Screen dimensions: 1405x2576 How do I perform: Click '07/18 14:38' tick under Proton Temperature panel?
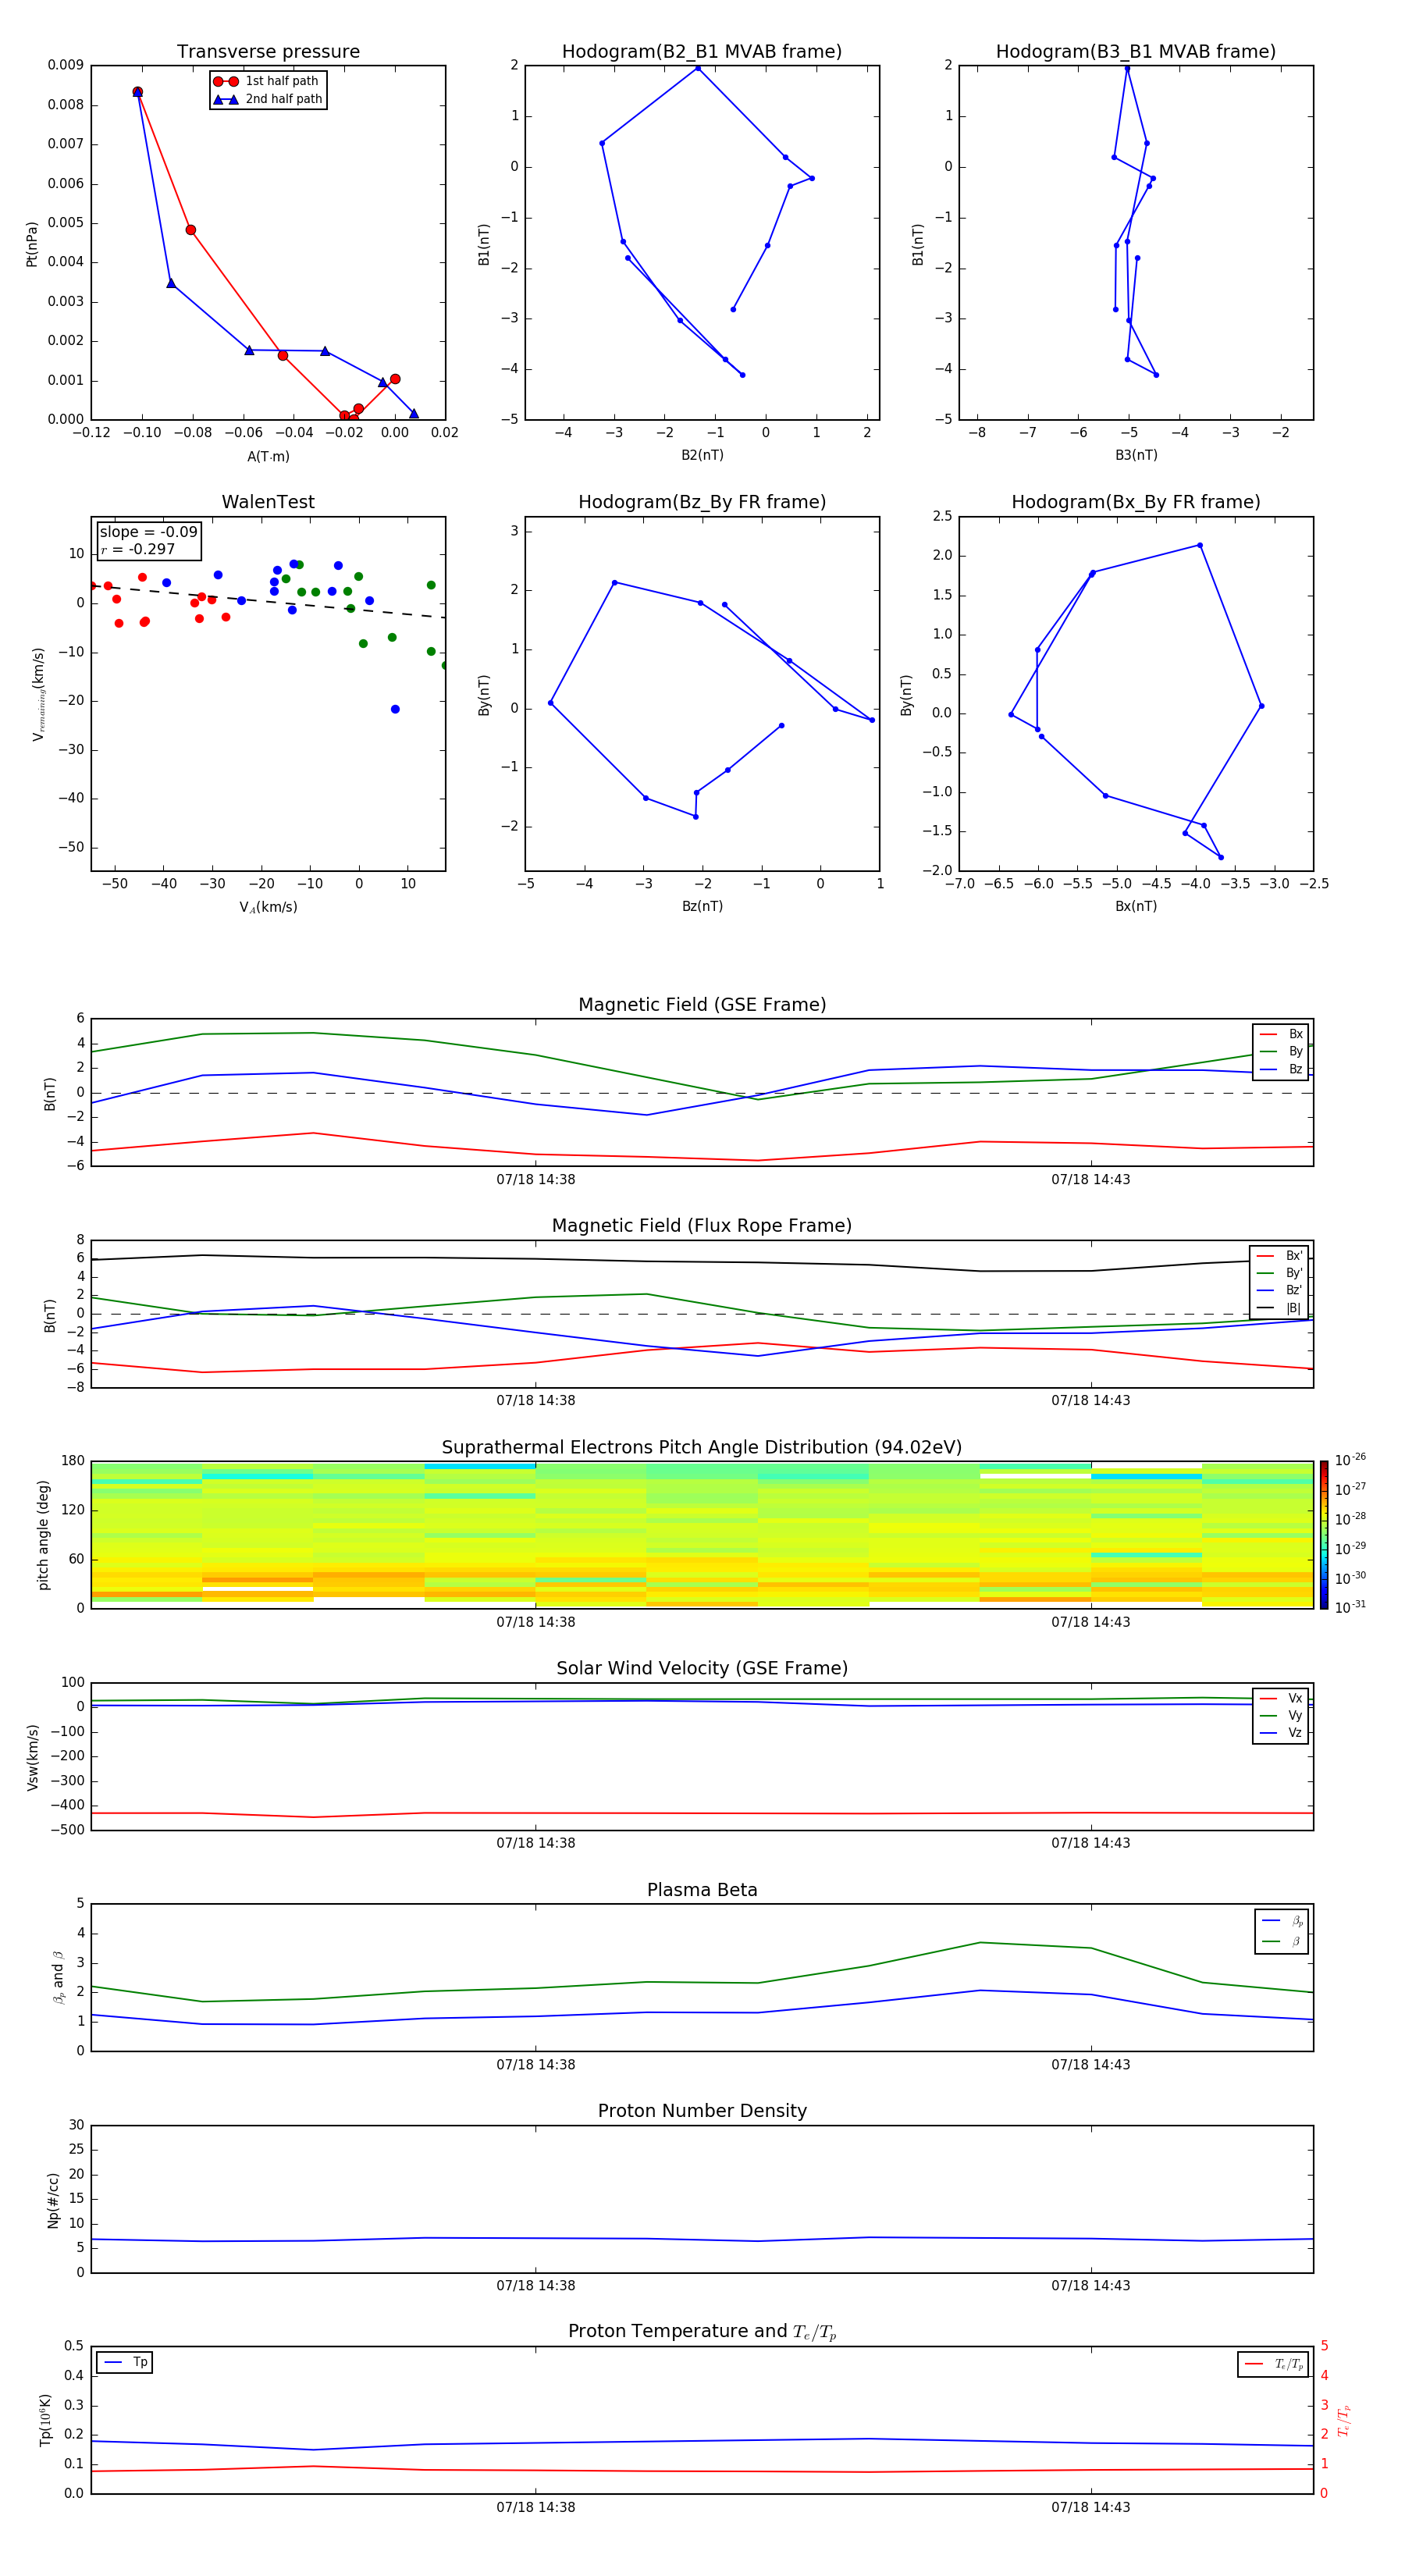coord(536,2507)
